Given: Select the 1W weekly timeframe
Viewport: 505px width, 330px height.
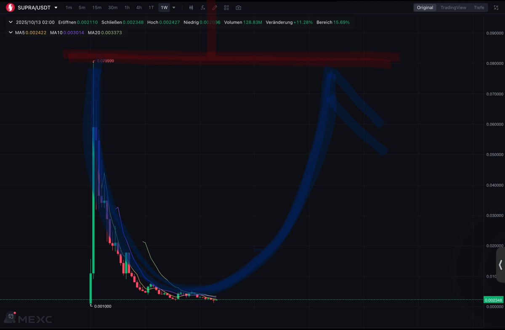Looking at the screenshot, I should (164, 8).
